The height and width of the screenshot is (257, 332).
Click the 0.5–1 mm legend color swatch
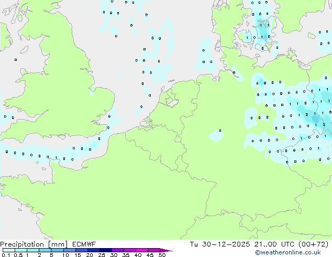[21, 250]
